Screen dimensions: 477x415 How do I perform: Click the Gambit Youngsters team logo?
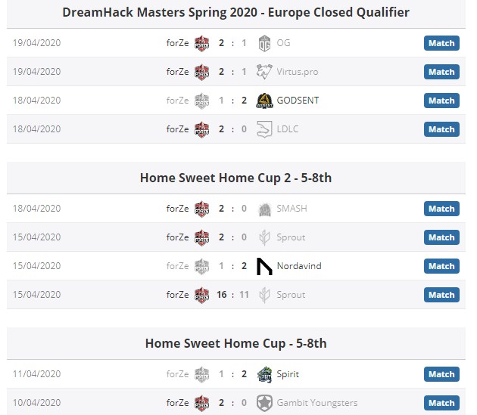264,403
